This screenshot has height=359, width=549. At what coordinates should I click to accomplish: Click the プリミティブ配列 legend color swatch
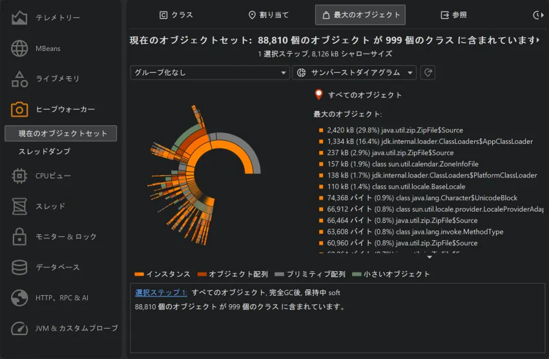280,274
